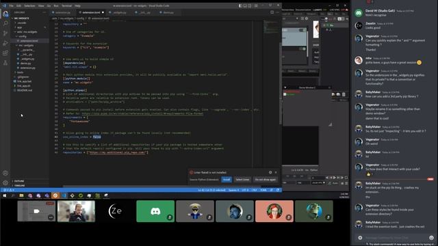Jump to the Omniverse timeline end

click(342, 178)
